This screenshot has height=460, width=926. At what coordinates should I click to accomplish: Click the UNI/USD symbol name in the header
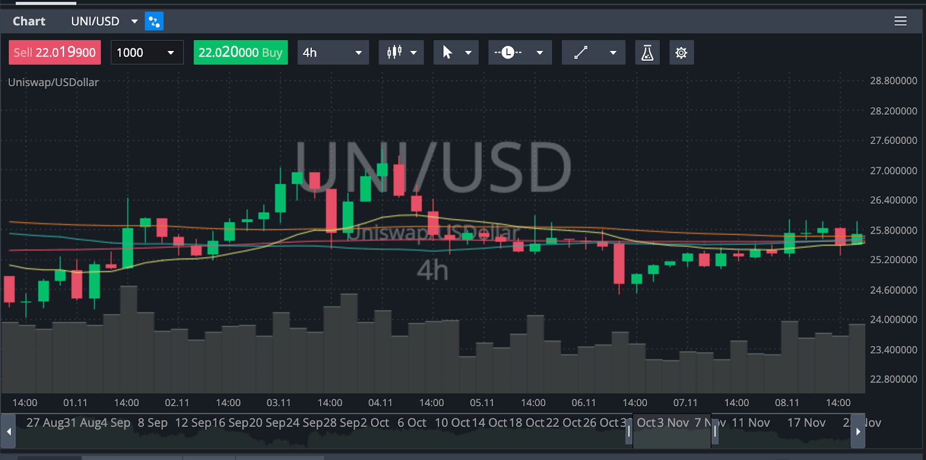point(95,21)
